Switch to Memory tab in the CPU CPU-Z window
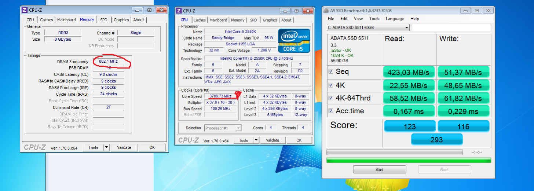This screenshot has height=191, width=534. coord(238,20)
